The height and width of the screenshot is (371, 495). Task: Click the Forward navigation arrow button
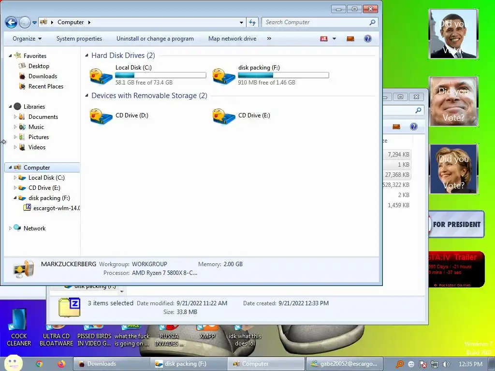point(25,22)
